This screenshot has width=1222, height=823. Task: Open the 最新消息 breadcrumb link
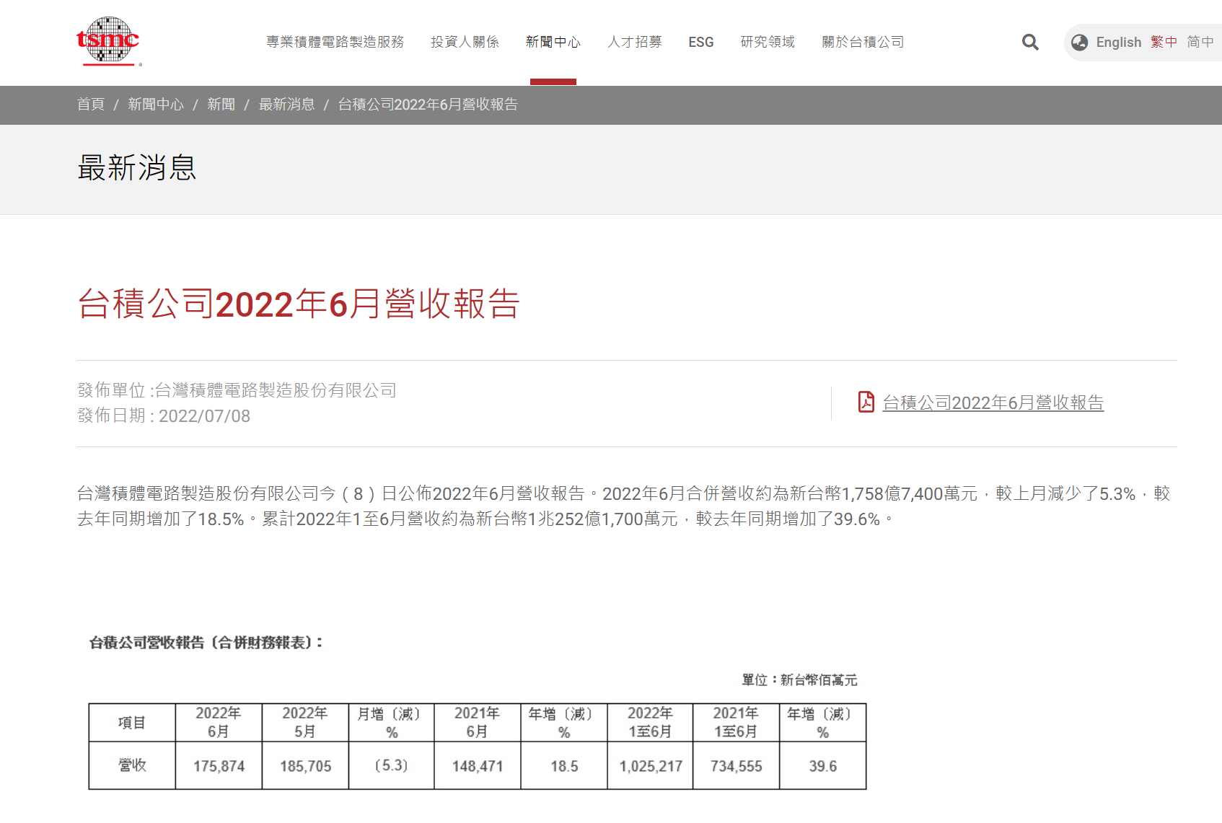point(286,105)
